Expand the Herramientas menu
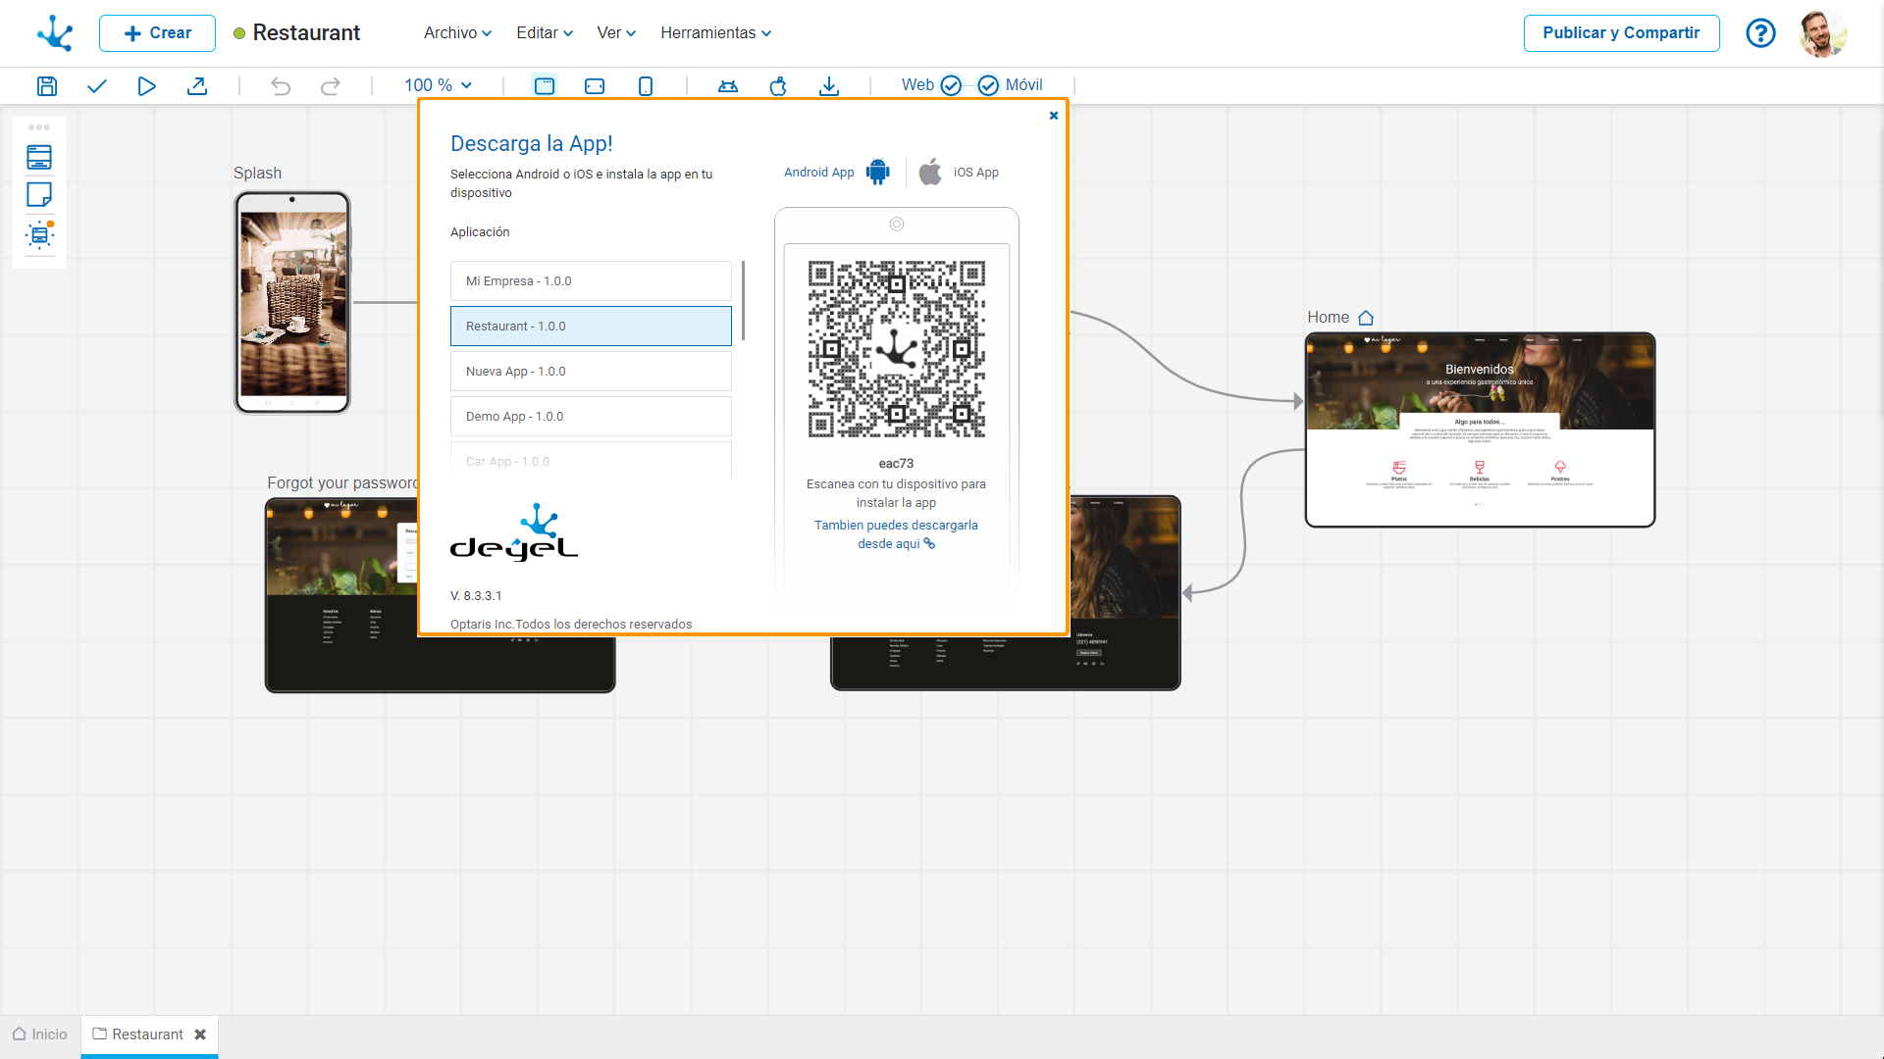 coord(715,33)
